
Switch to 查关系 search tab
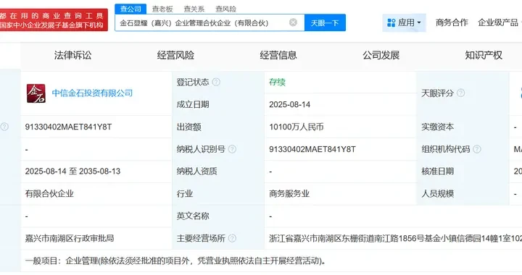pos(194,9)
